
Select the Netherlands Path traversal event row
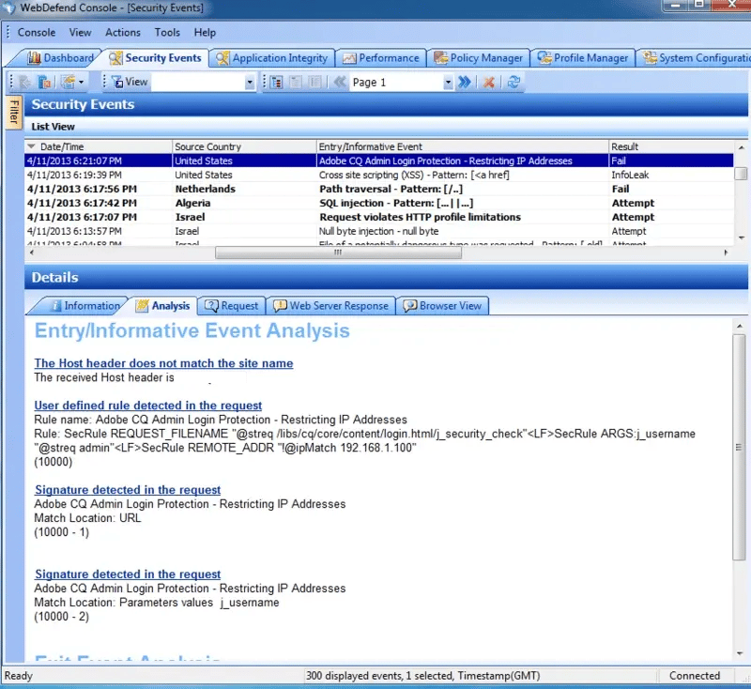tap(375, 189)
